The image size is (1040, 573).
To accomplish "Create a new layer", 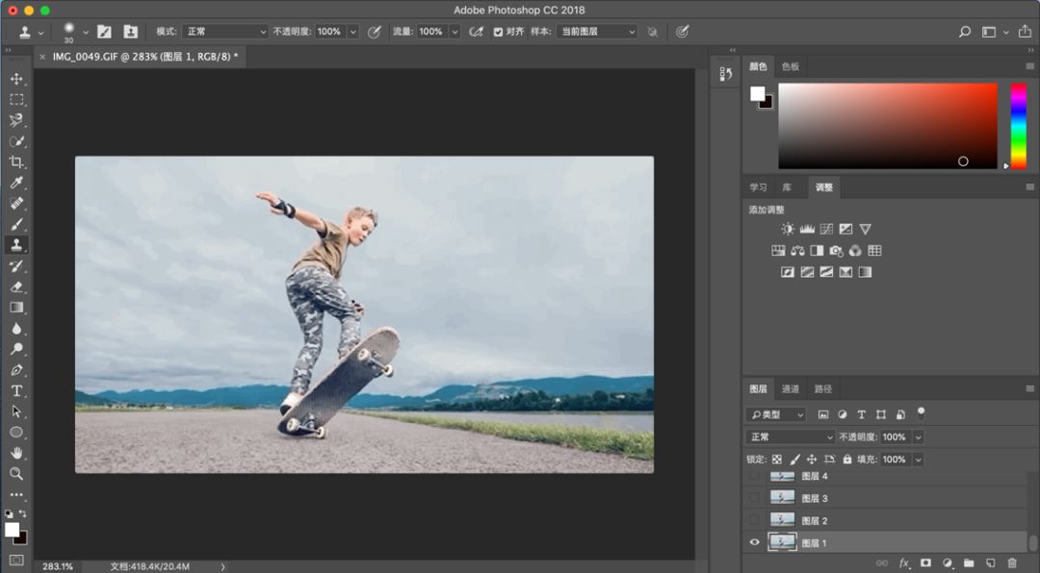I will pos(990,563).
